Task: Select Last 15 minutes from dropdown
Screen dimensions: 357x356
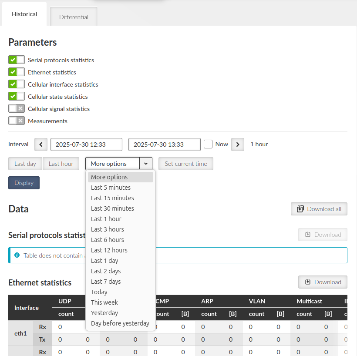Action: pos(112,198)
